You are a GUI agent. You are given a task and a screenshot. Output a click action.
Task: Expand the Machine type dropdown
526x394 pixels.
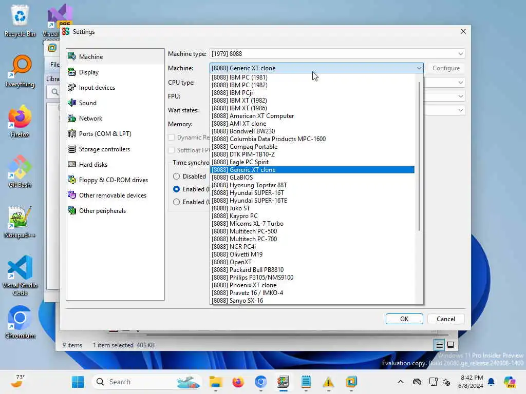337,53
